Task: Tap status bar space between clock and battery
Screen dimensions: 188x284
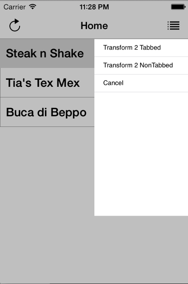Action: pyautogui.click(x=140, y=7)
